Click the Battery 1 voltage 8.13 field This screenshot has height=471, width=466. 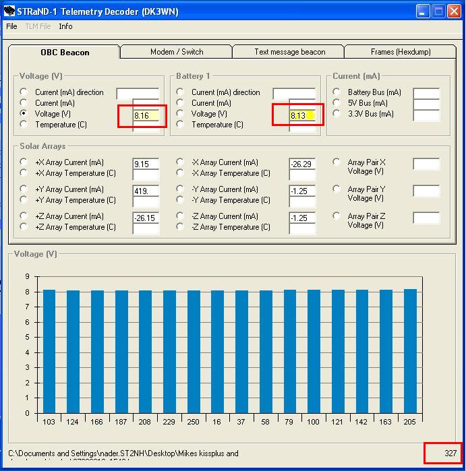302,115
